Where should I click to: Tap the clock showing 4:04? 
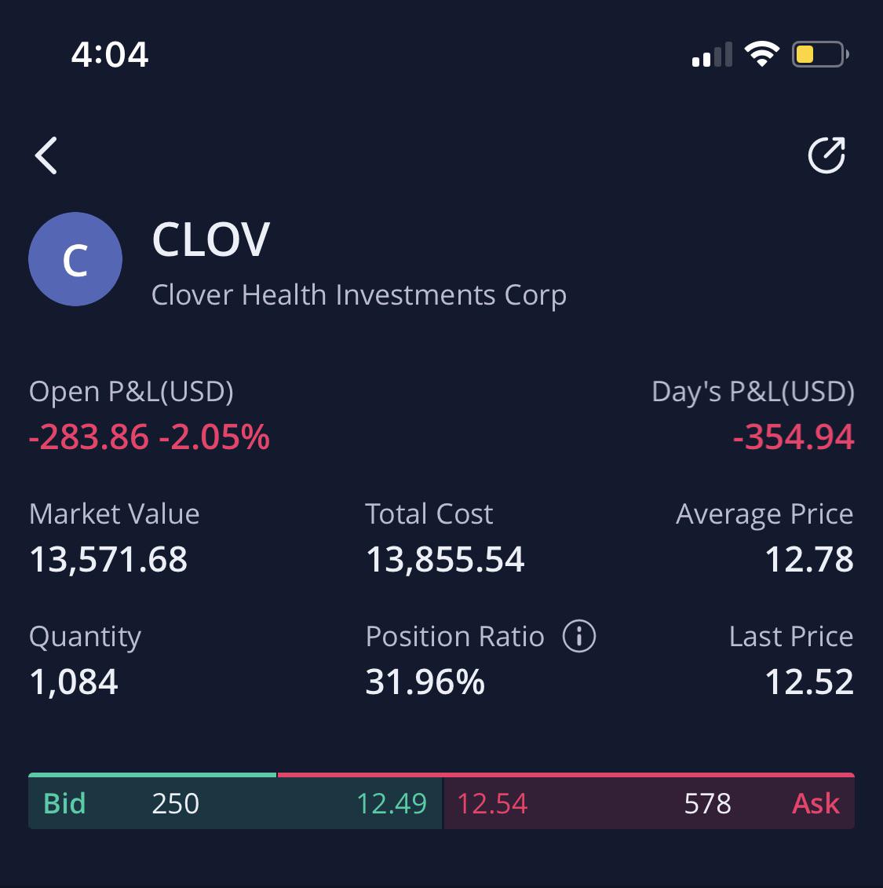(110, 54)
